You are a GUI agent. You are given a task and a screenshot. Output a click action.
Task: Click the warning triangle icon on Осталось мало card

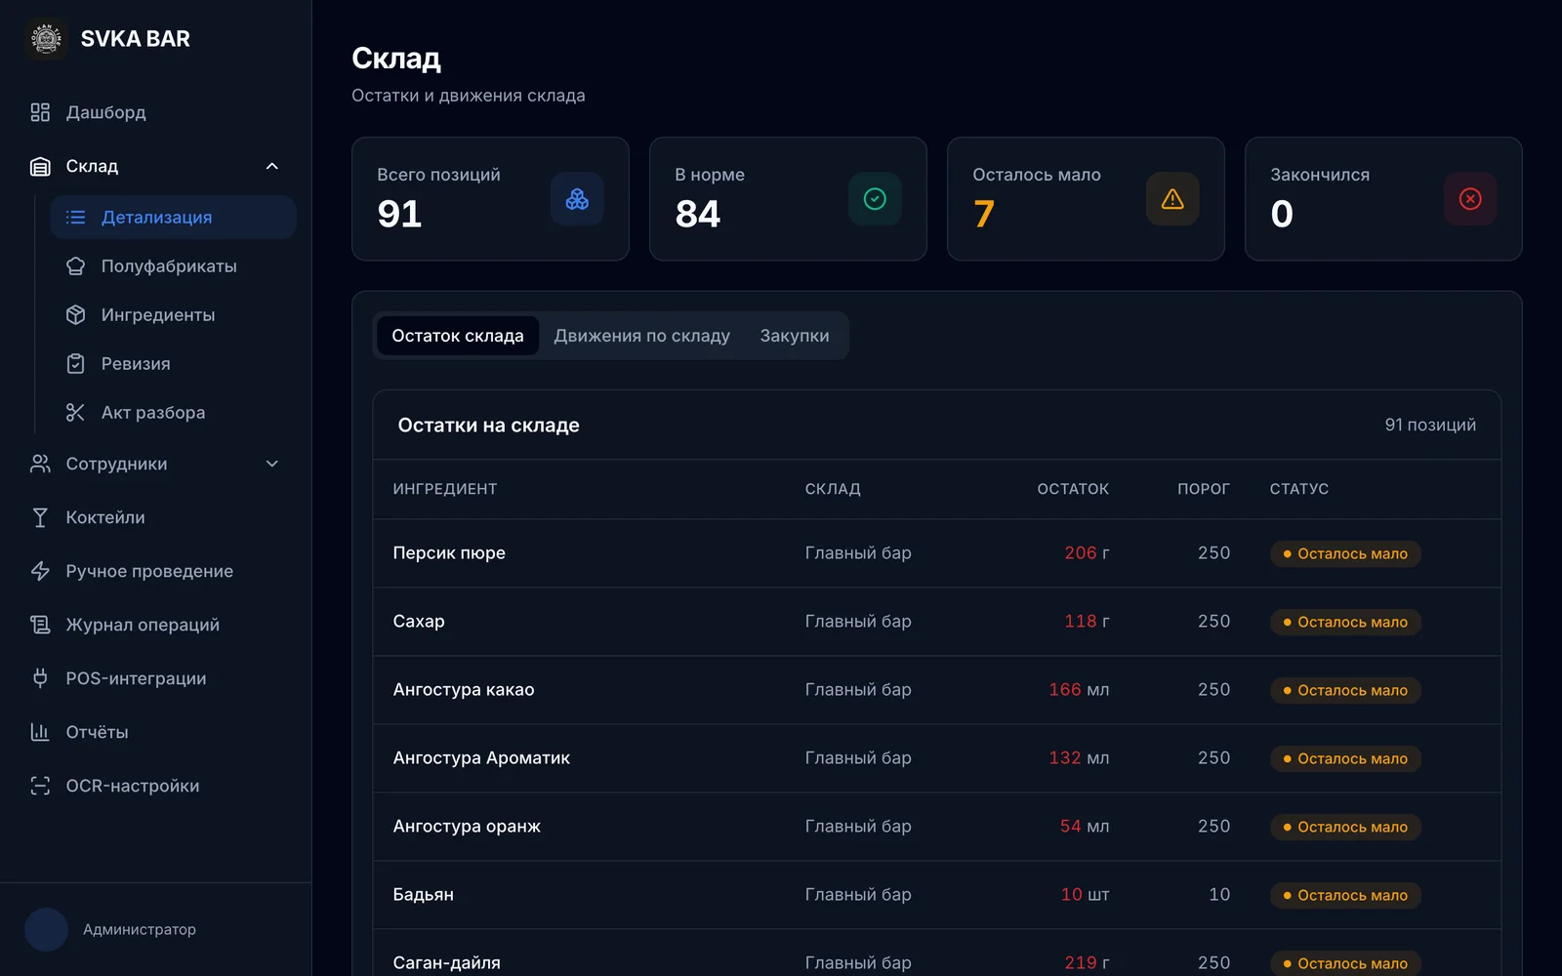pos(1172,199)
